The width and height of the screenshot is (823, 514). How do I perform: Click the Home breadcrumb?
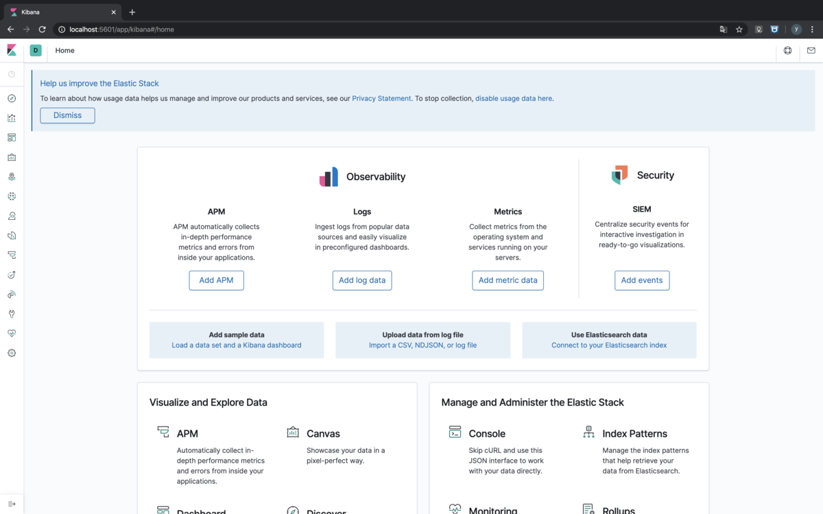pos(65,51)
